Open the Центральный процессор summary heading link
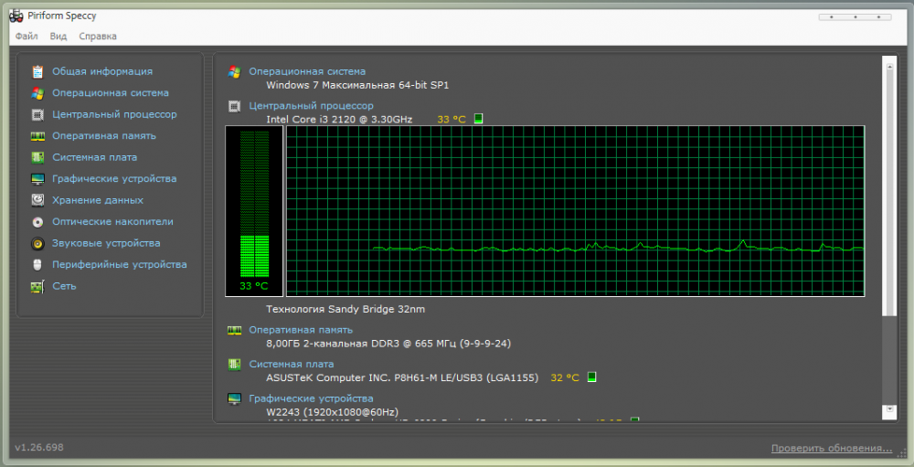The width and height of the screenshot is (914, 467). tap(311, 106)
